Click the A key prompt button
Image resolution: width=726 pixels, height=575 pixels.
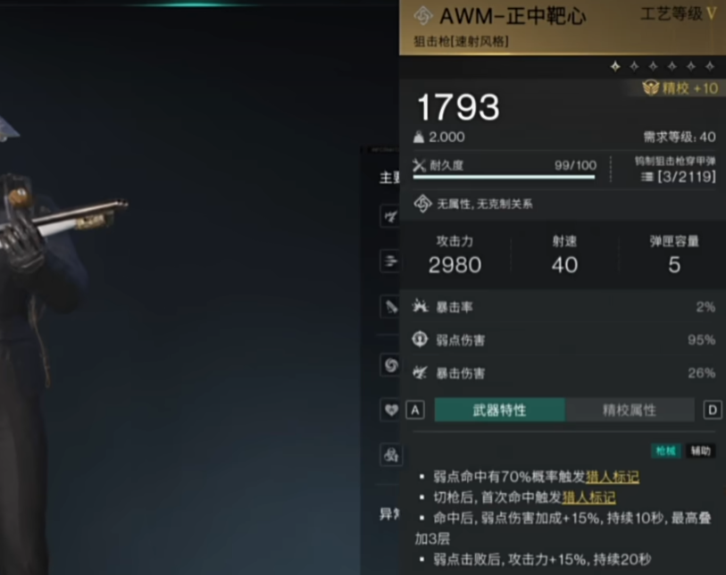click(415, 410)
